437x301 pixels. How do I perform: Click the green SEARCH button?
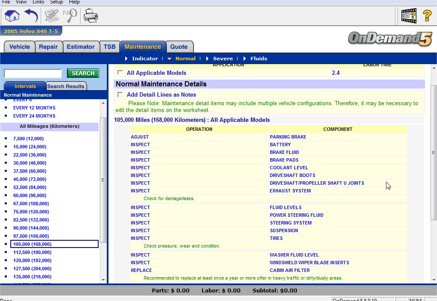click(x=83, y=73)
